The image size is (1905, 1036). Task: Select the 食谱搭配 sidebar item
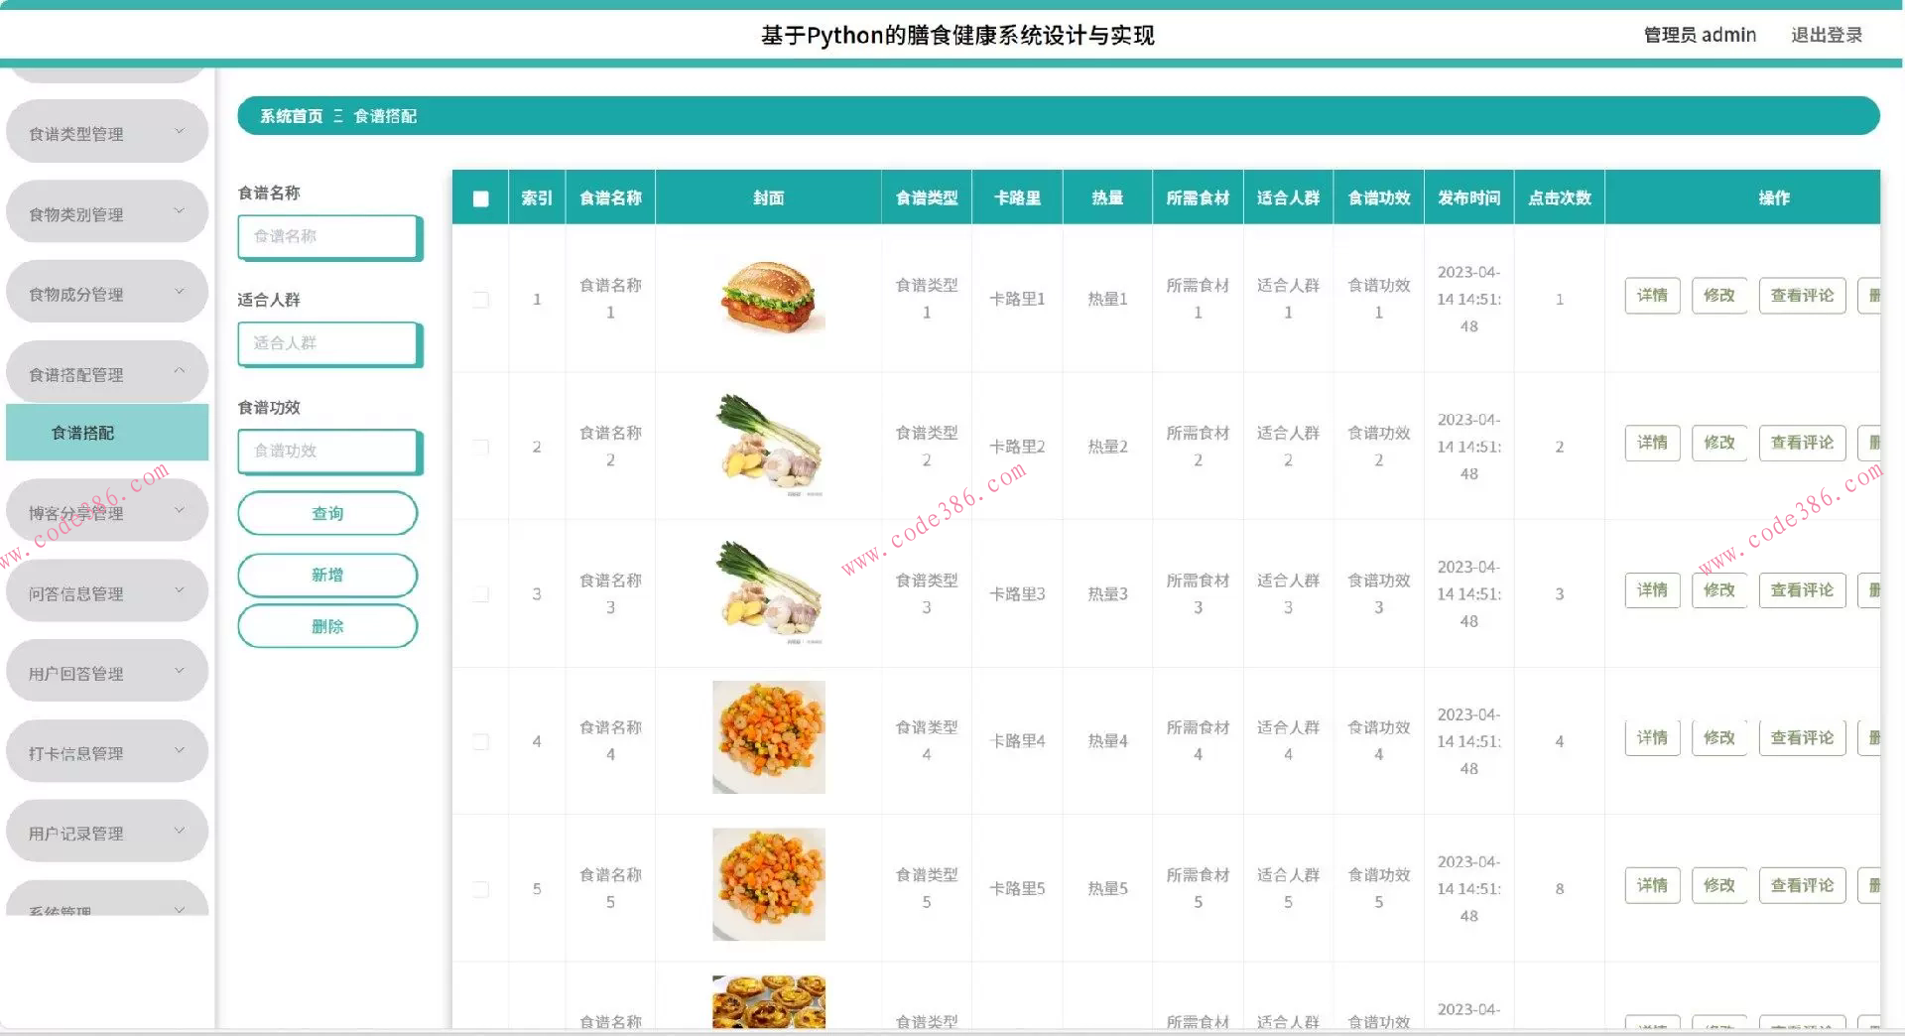[x=106, y=432]
